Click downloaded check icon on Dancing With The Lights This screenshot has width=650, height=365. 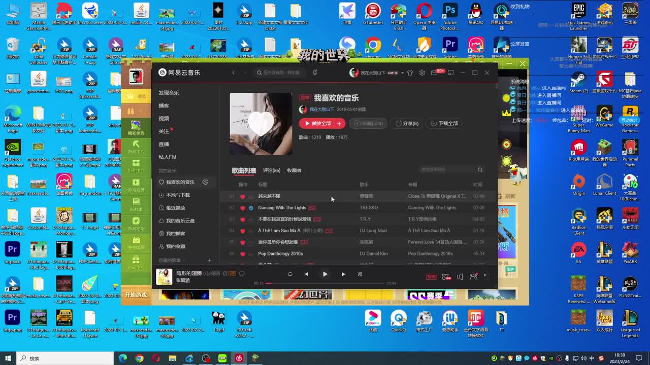click(x=251, y=208)
